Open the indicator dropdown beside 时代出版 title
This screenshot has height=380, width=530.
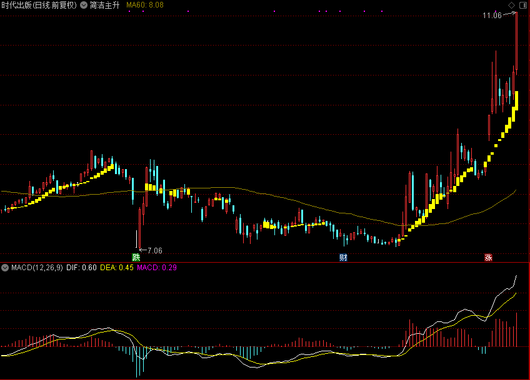pos(84,5)
